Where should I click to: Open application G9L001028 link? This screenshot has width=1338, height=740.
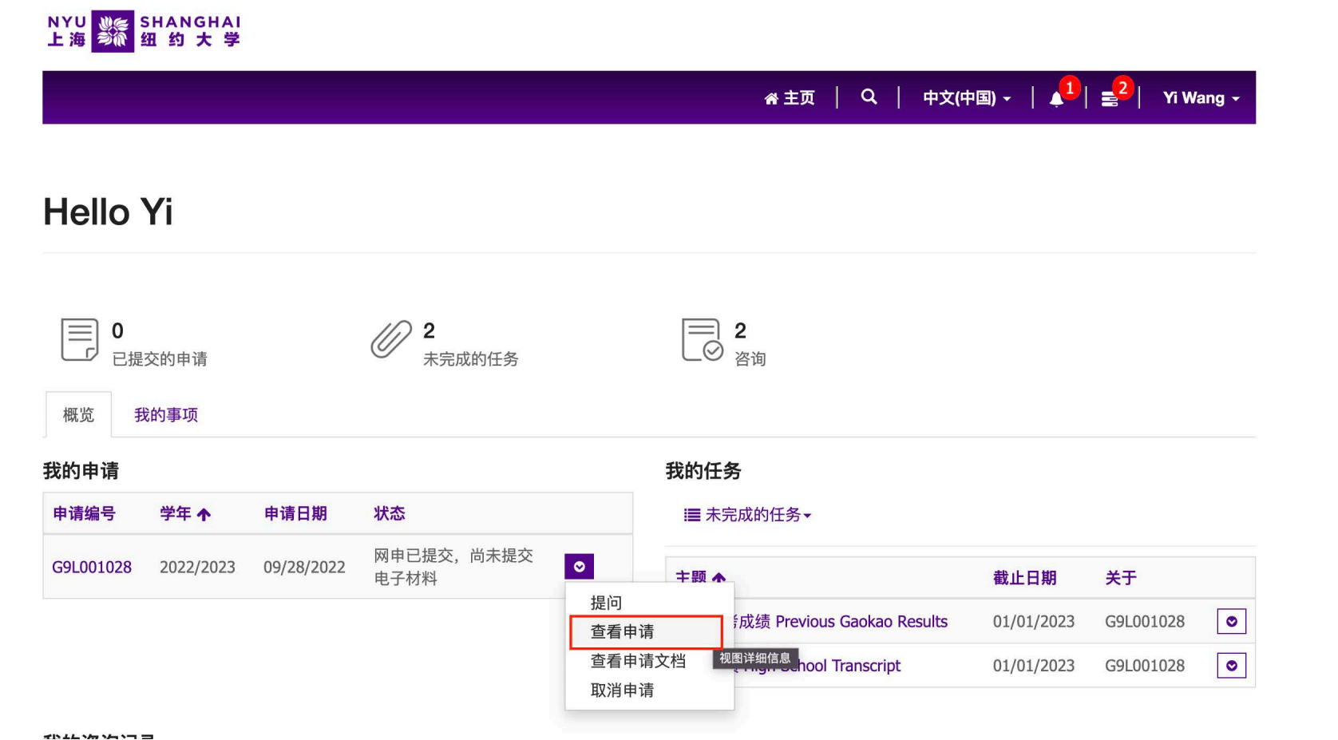[x=93, y=567]
